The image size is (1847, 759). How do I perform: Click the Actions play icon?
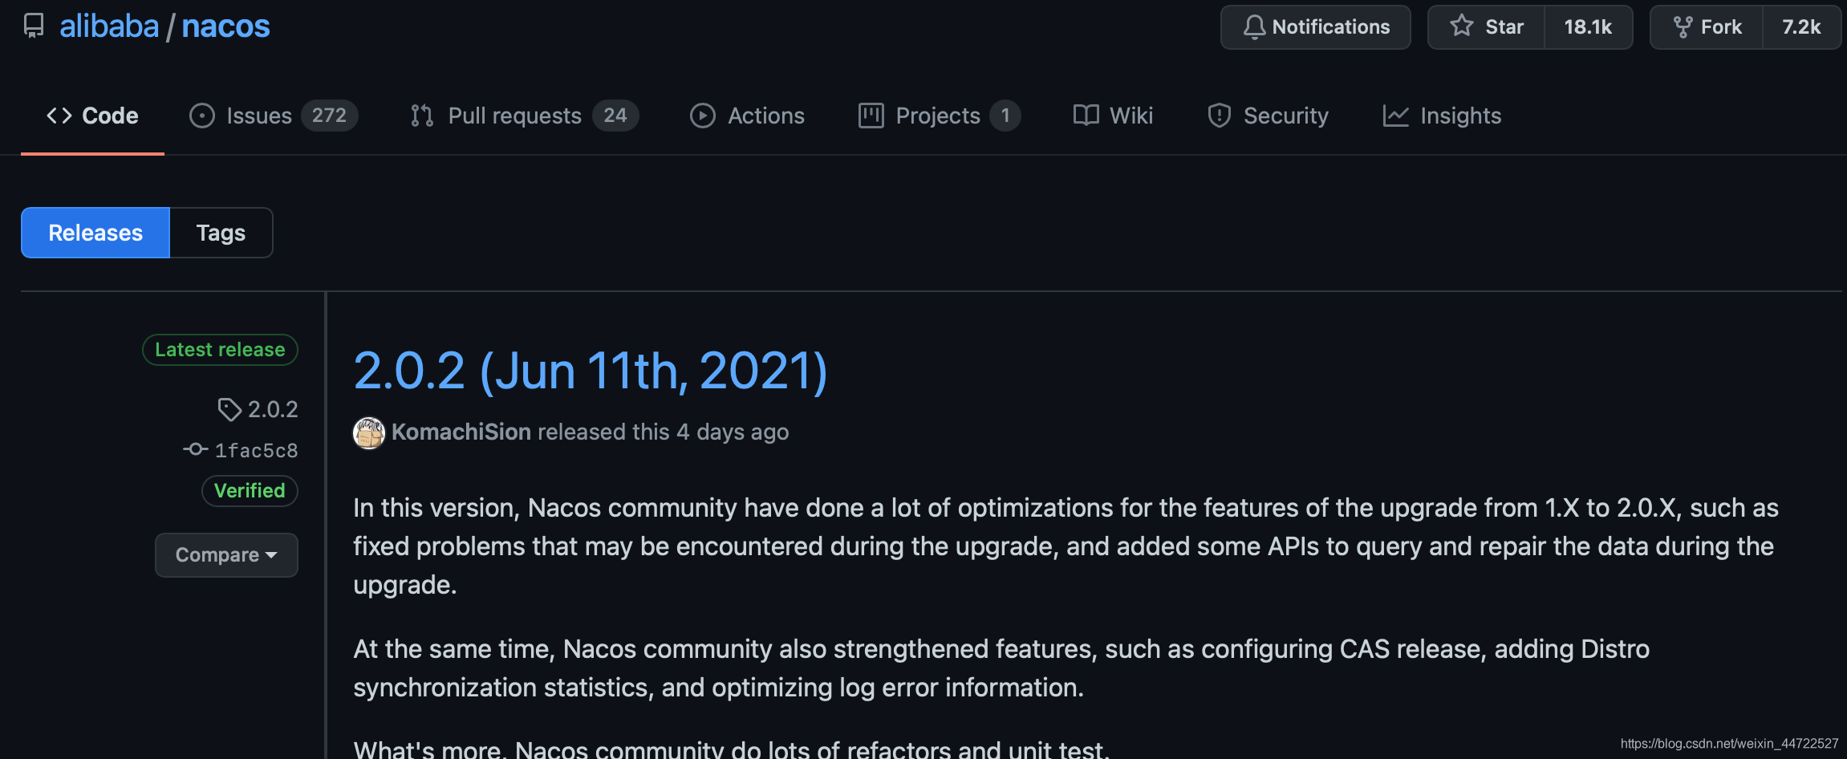(702, 116)
